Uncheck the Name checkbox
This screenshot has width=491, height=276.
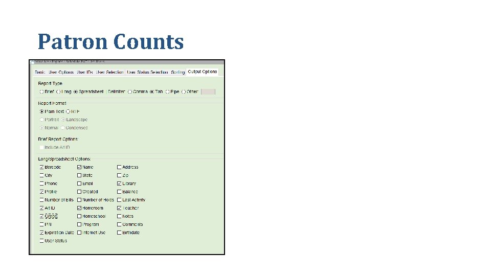coord(79,167)
